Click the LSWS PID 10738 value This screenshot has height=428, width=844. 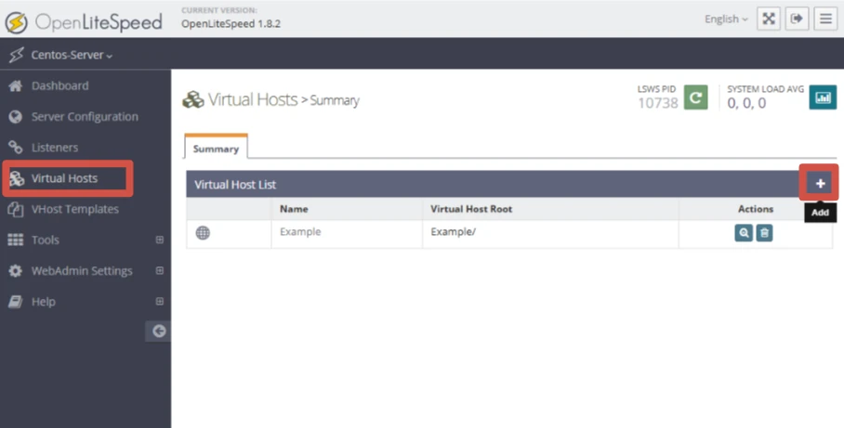click(x=658, y=103)
